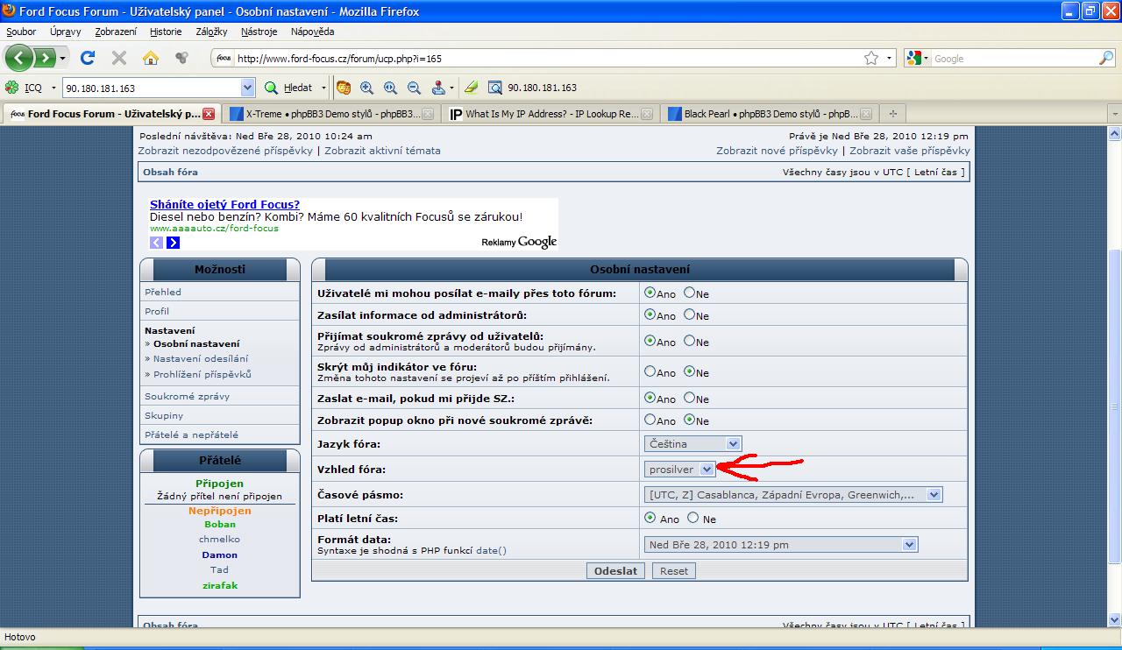
Task: Click the yellow highlighter toolbar icon
Action: [x=471, y=88]
